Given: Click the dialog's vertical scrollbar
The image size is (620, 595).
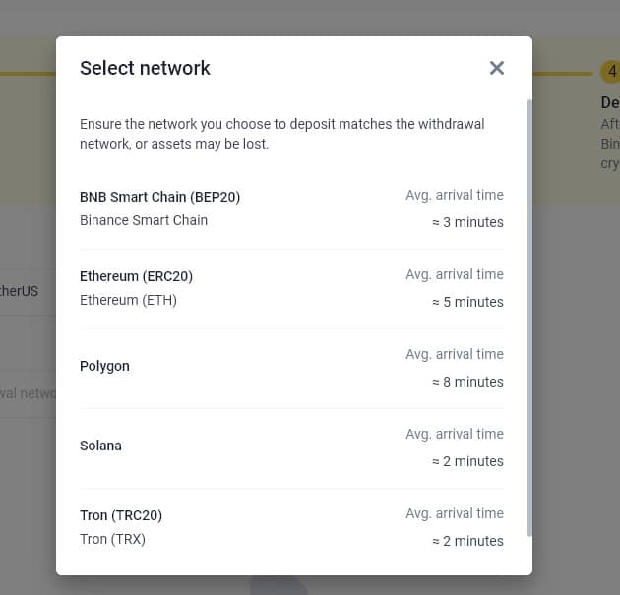Looking at the screenshot, I should (x=529, y=315).
